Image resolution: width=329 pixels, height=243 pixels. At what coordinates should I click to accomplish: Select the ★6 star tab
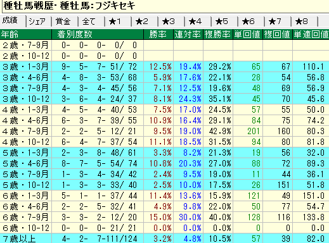pos(252,22)
